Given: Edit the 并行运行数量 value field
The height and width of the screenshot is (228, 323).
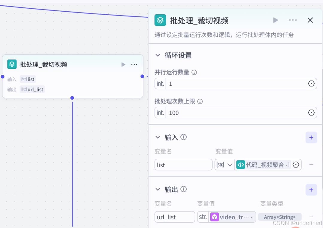Looking at the screenshot, I should tap(236, 84).
